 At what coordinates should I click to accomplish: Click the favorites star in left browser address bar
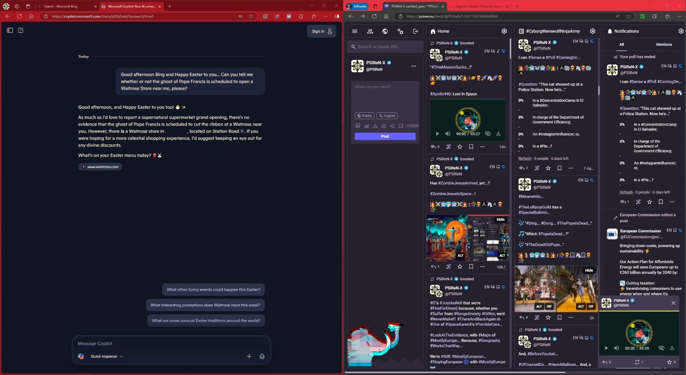pyautogui.click(x=251, y=16)
